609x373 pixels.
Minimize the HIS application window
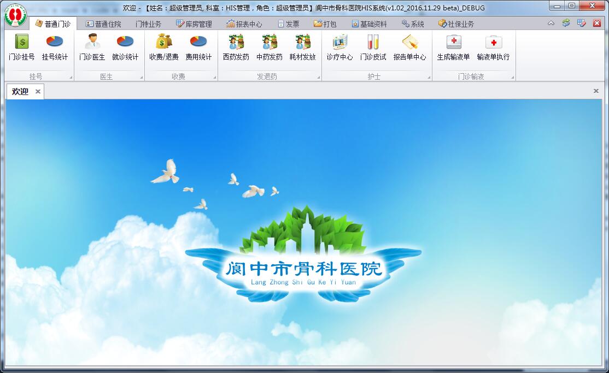557,5
